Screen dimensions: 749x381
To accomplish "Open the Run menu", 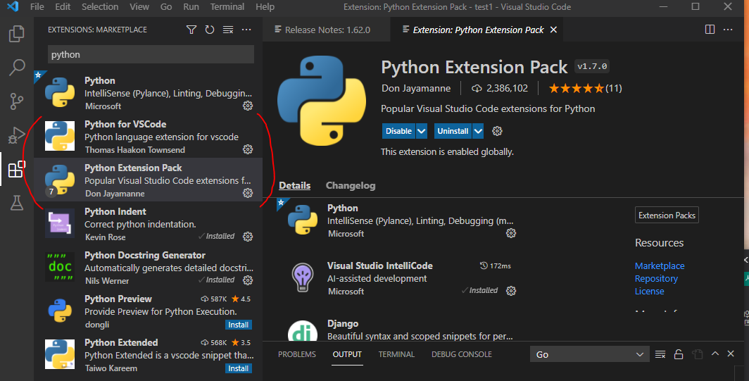I will point(191,7).
